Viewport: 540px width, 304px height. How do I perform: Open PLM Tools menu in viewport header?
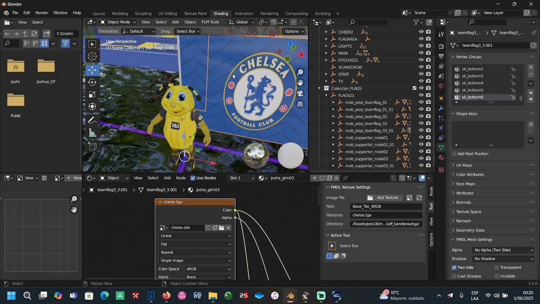pos(210,22)
